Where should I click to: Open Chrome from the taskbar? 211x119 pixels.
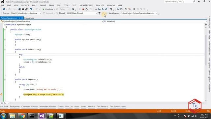(x=22, y=116)
